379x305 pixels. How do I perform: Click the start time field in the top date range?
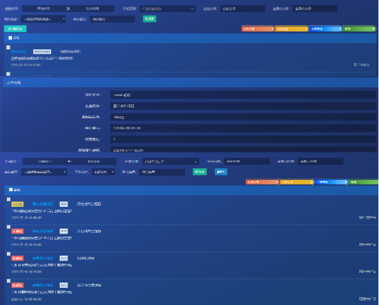(x=43, y=9)
